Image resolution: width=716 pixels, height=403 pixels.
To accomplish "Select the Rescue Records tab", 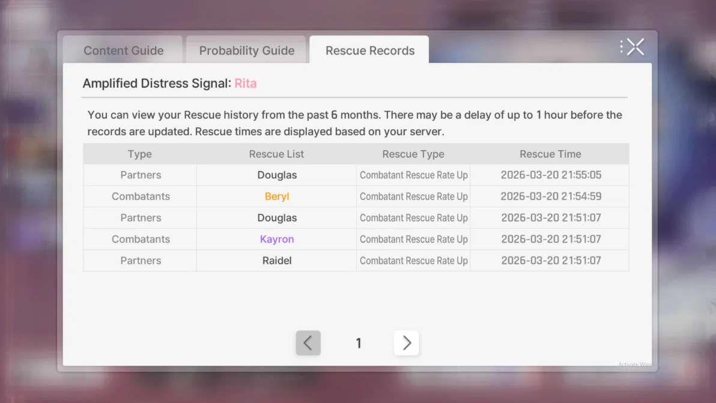I will 370,50.
